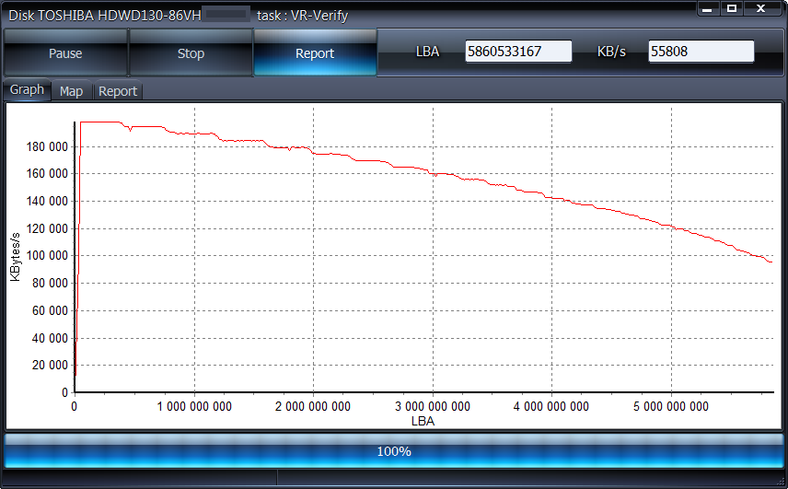
Task: Click the Pause button
Action: (65, 53)
